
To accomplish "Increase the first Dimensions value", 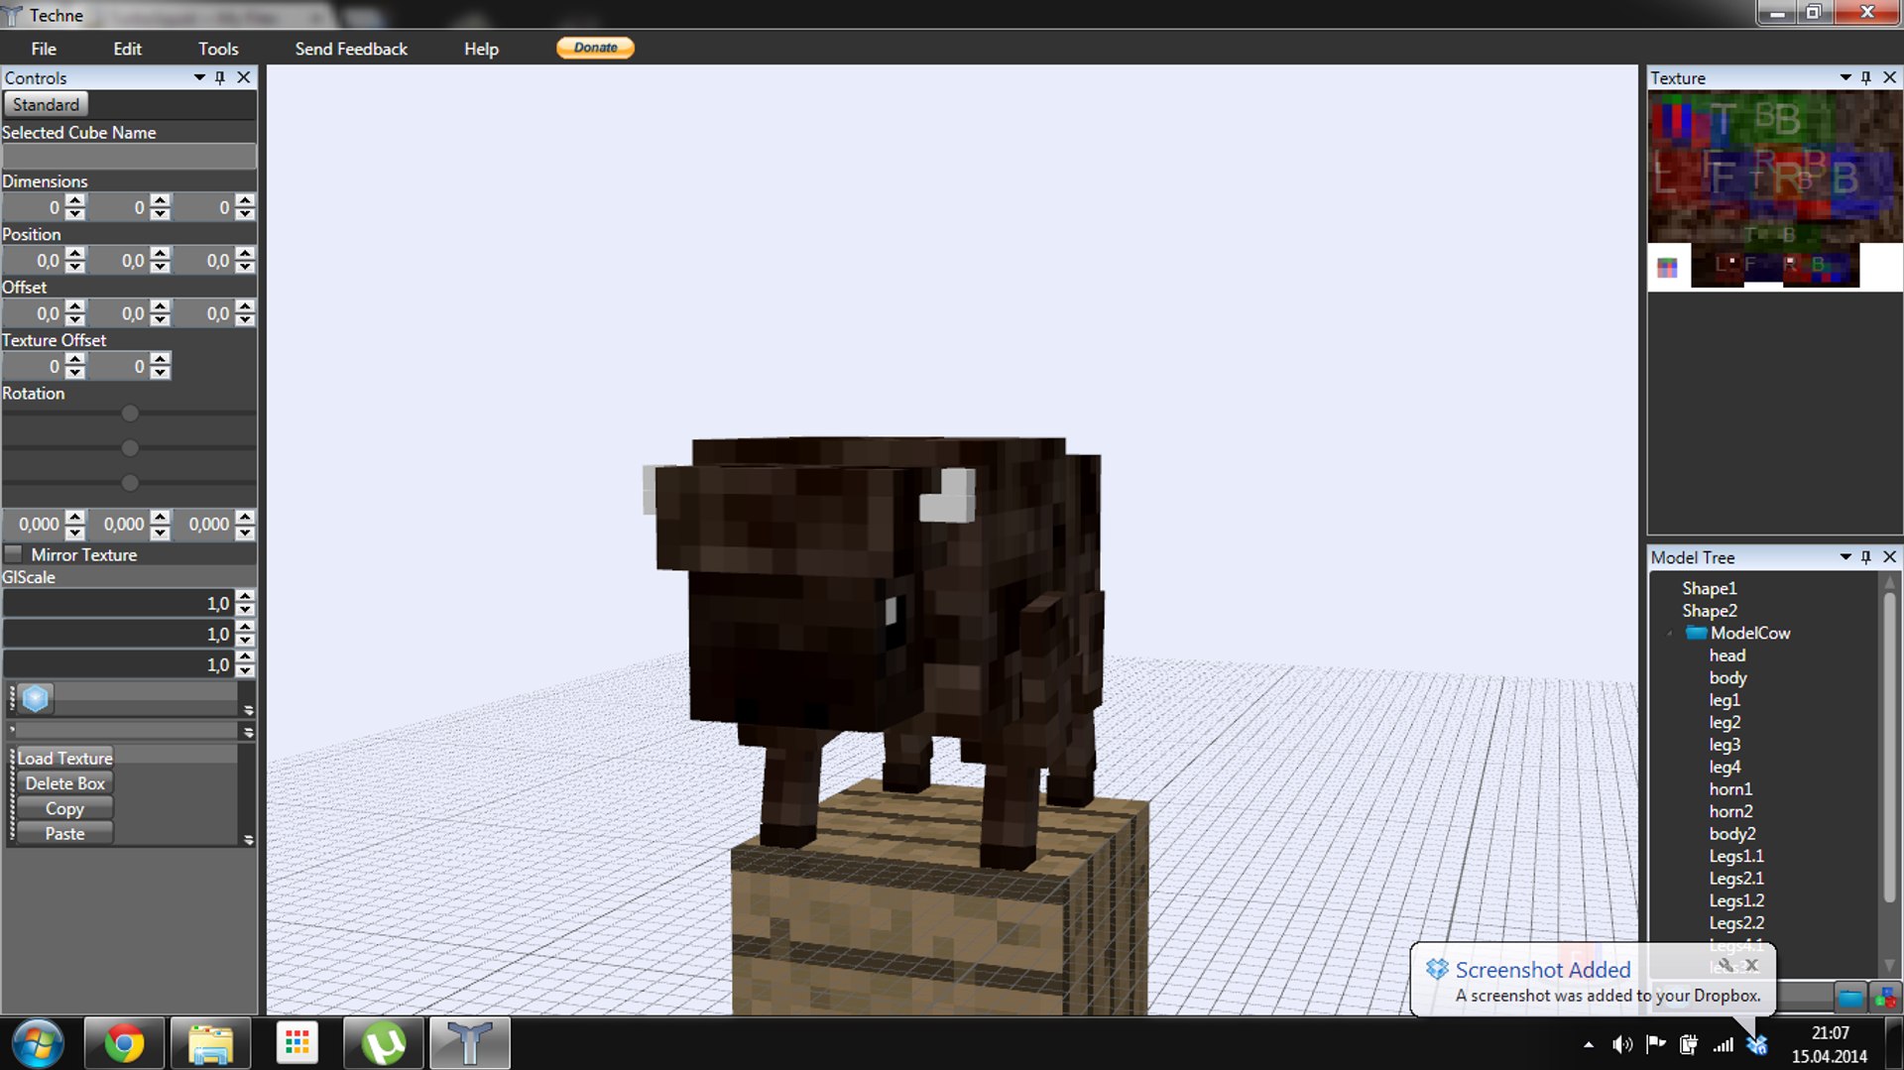I will tap(75, 201).
